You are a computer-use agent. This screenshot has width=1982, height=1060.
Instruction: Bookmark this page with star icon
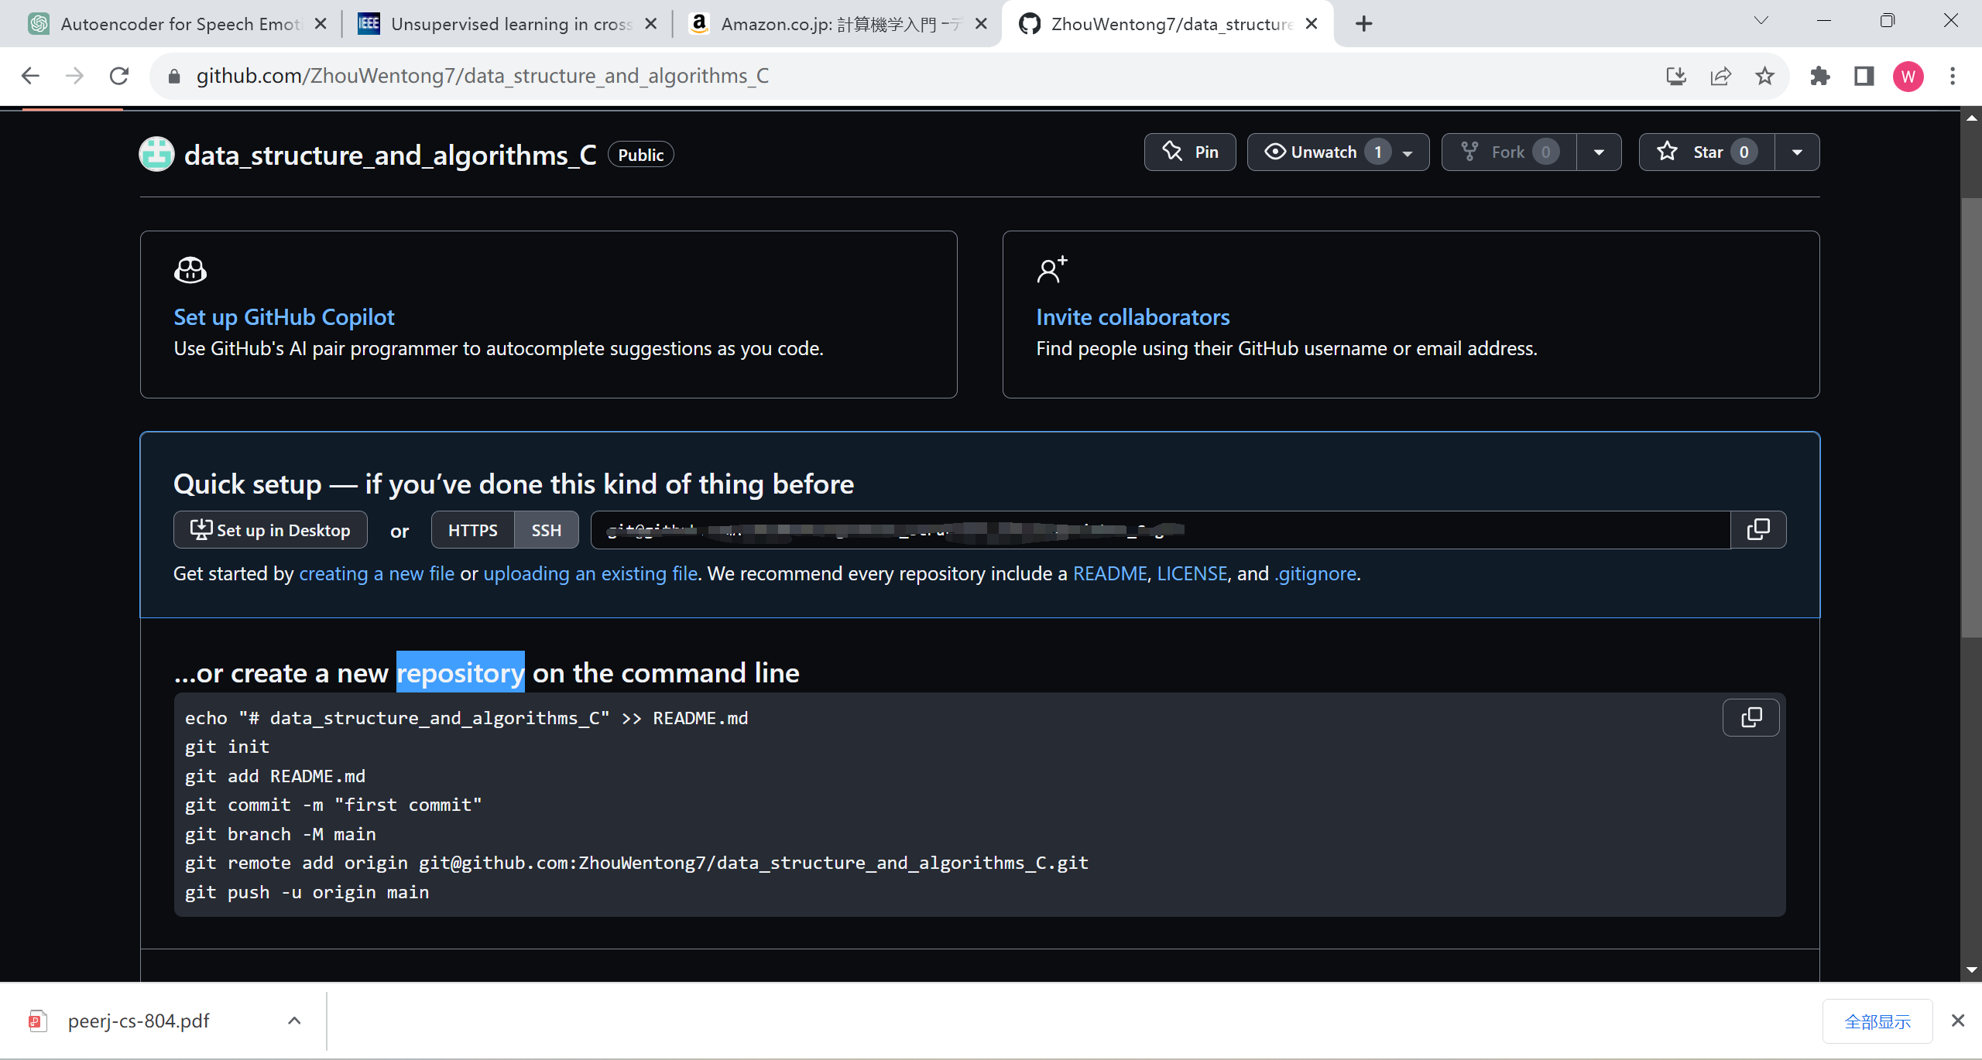click(x=1764, y=76)
